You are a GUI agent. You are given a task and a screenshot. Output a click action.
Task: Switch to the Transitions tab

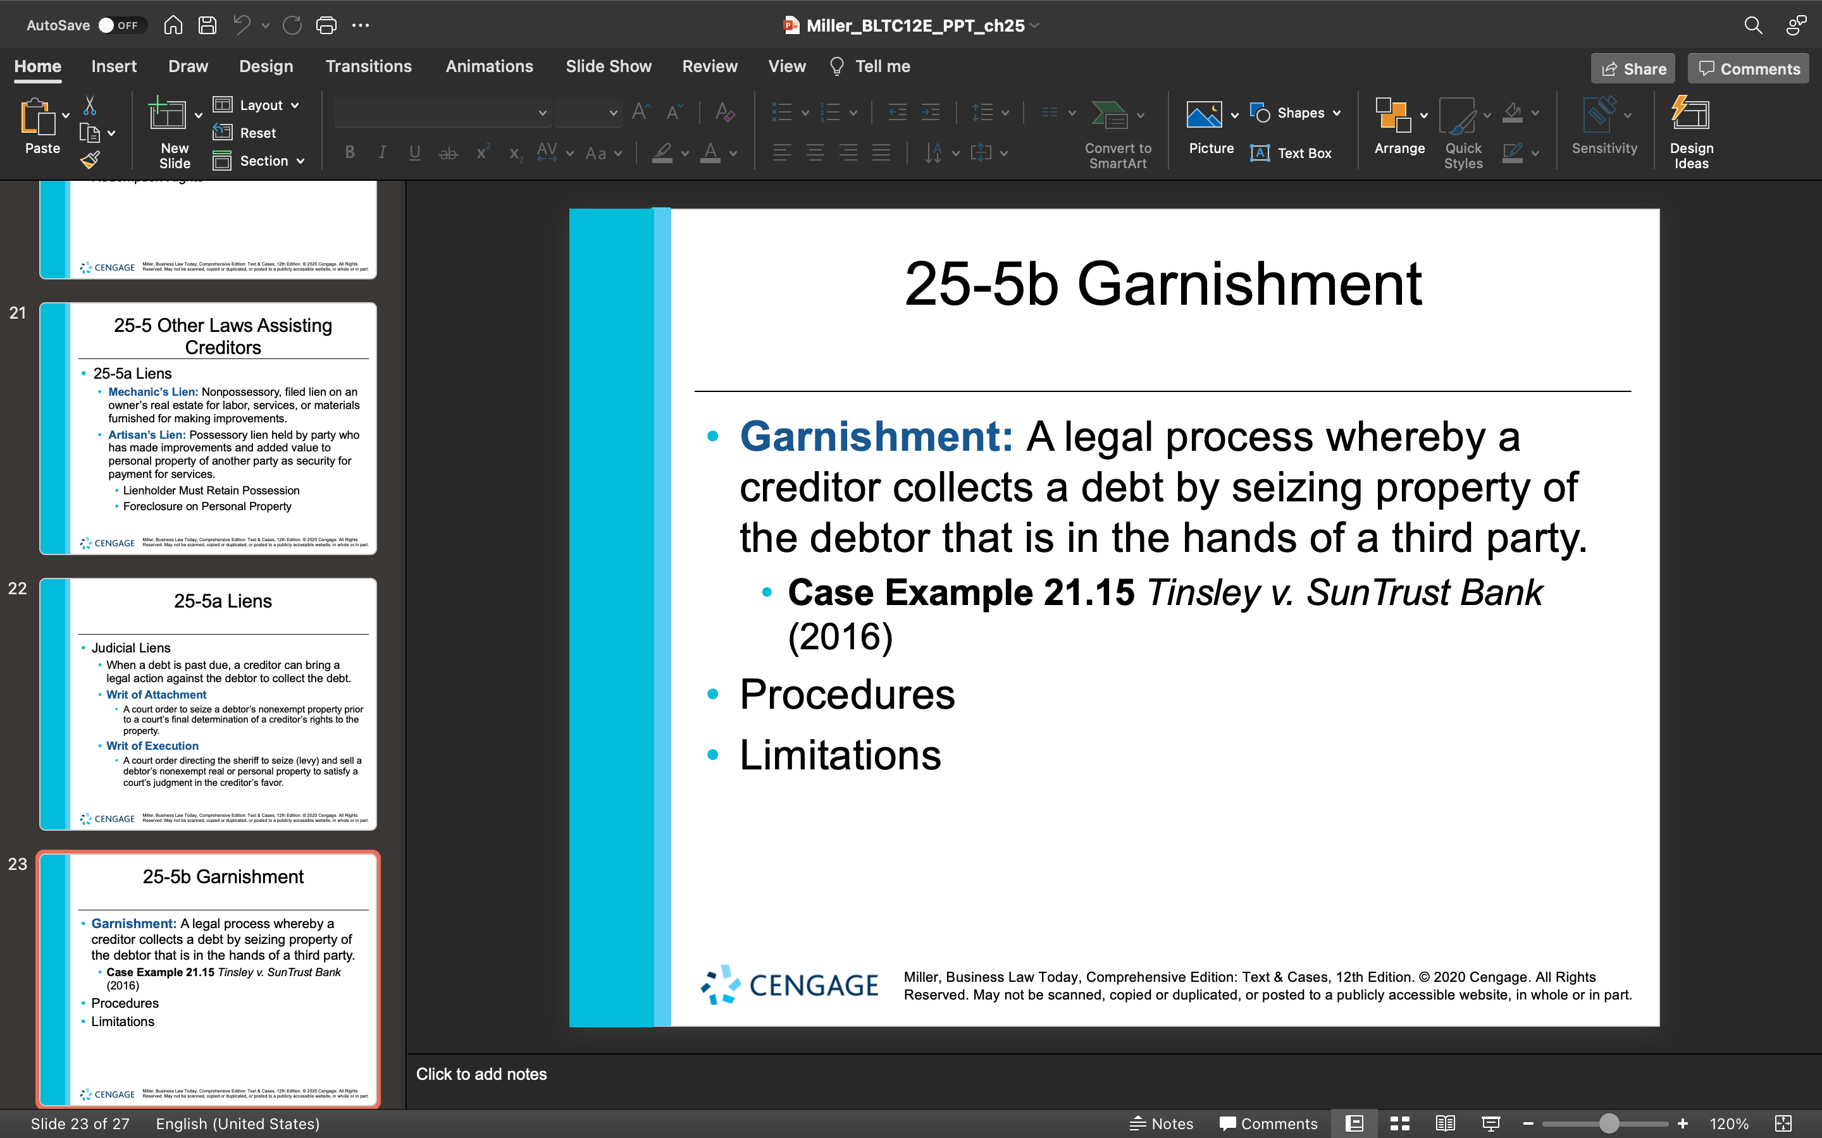368,66
